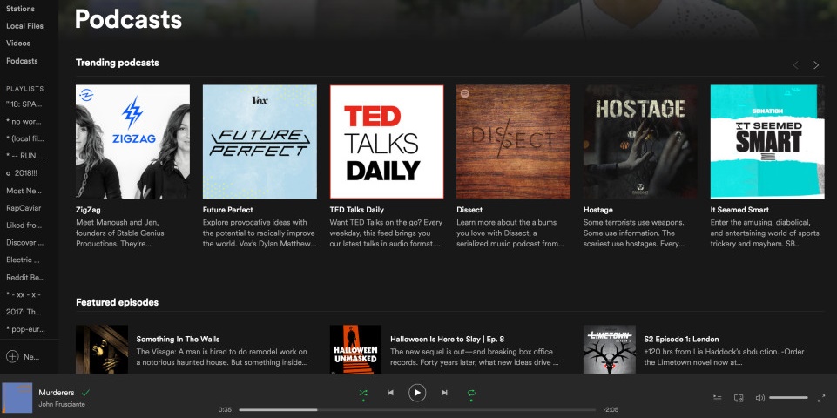Open Halloween Unmasked episode artwork

pos(355,350)
